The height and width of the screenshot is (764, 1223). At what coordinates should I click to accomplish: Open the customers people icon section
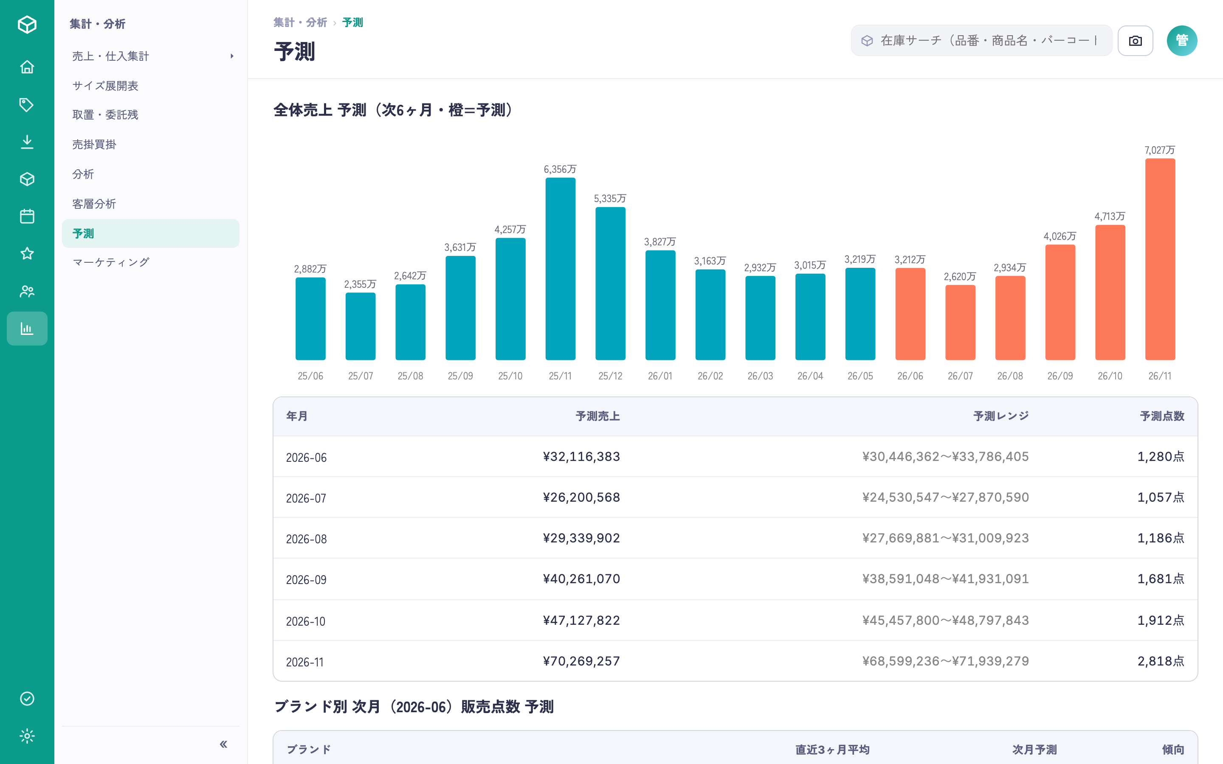pyautogui.click(x=27, y=291)
